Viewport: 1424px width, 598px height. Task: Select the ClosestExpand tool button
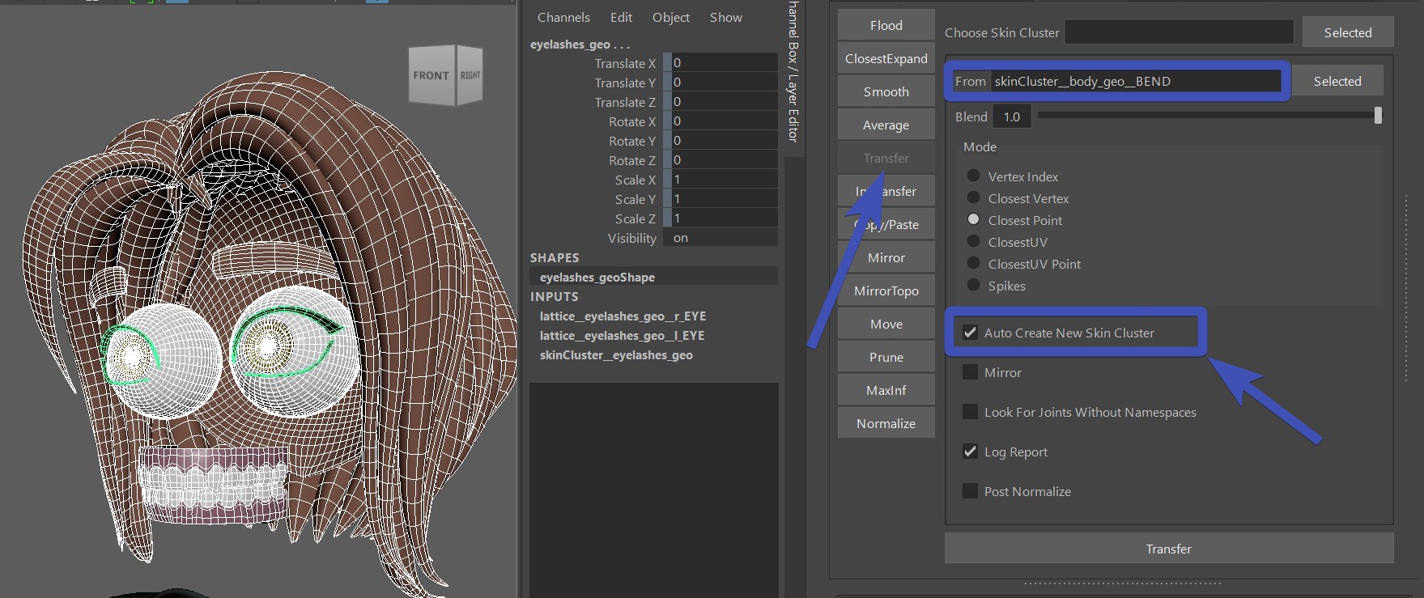coord(886,58)
